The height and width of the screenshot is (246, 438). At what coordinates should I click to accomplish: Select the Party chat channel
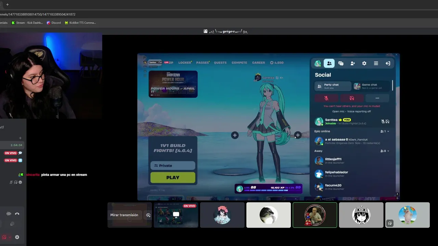(333, 86)
